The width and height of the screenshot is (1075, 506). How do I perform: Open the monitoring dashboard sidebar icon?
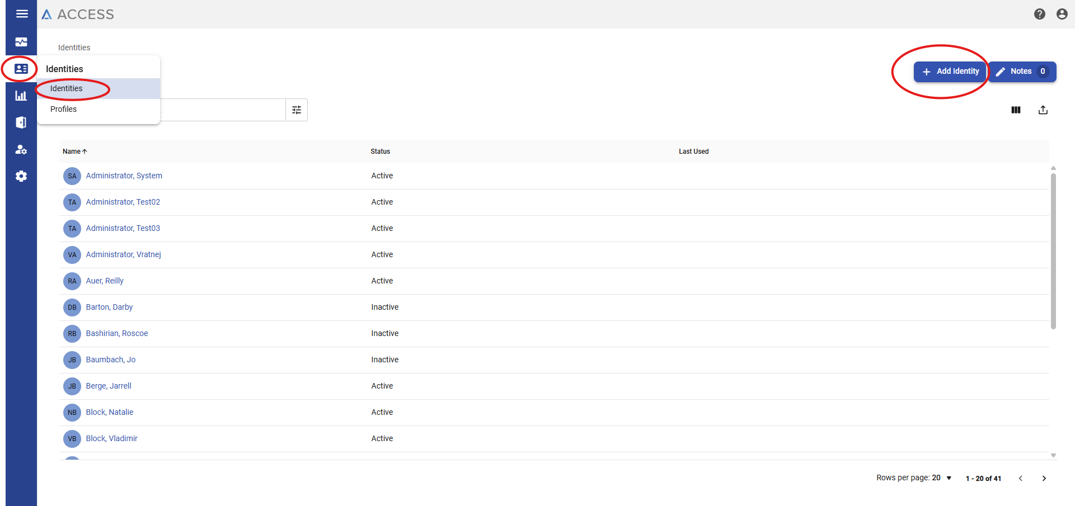[x=21, y=42]
